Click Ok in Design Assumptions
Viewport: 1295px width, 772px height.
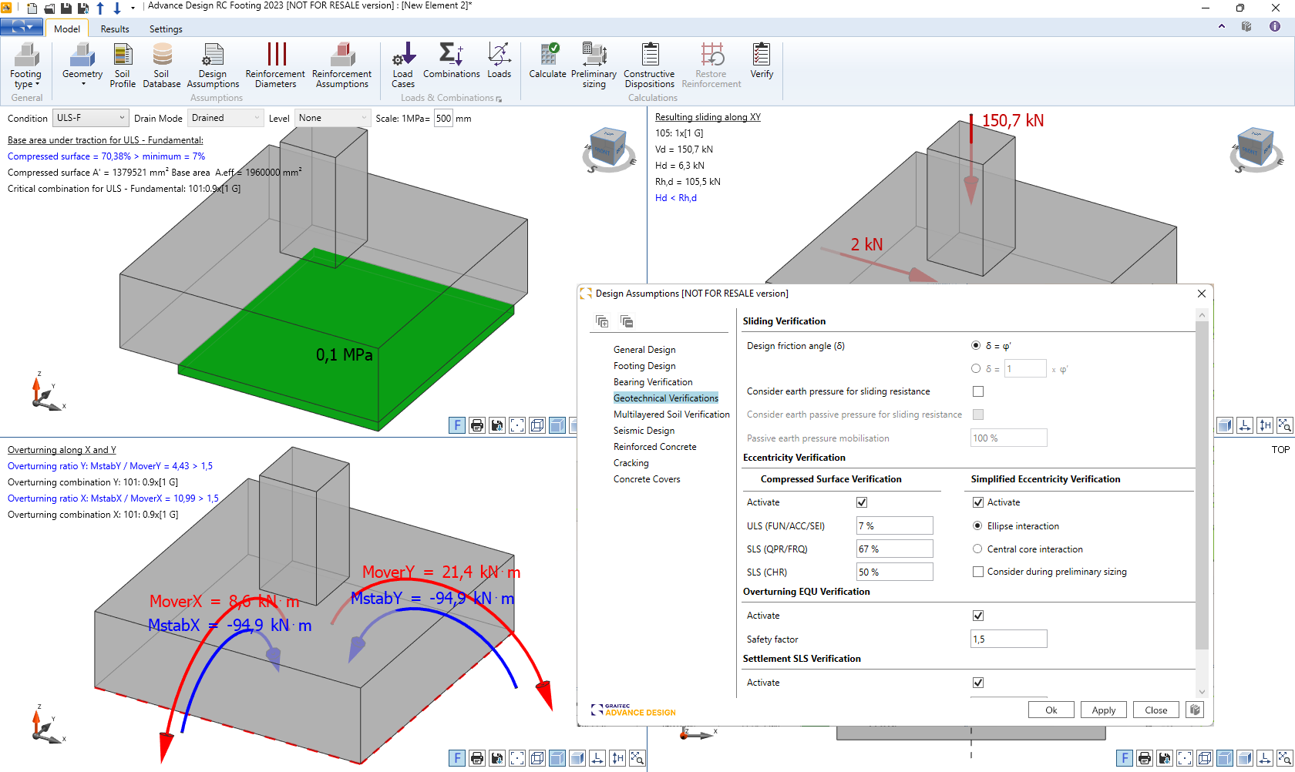[x=1051, y=710]
